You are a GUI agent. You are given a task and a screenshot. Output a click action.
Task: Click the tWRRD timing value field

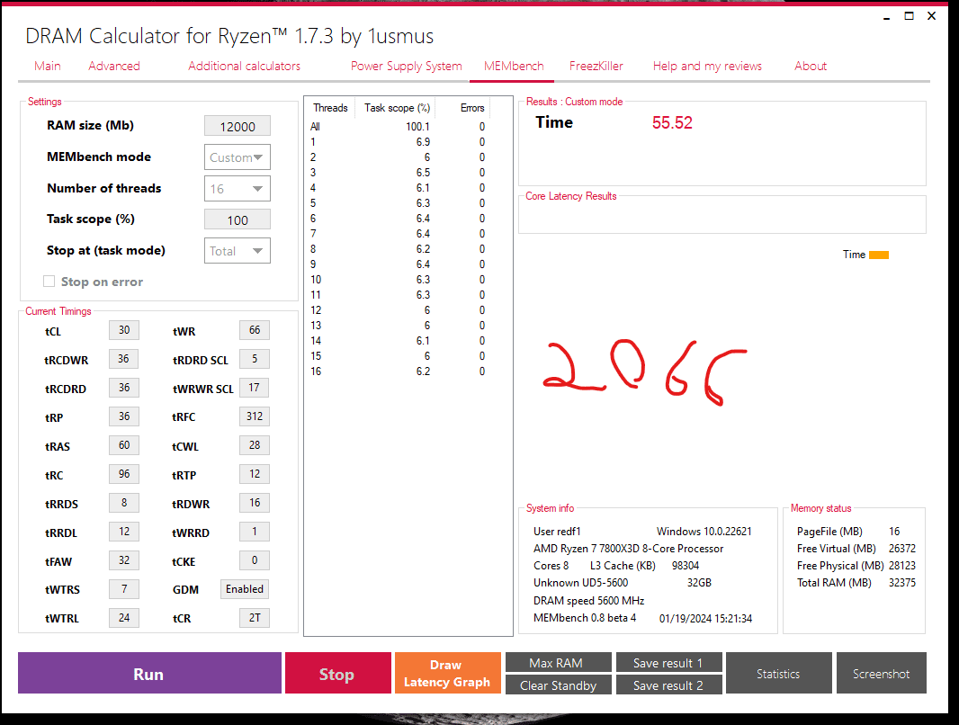coord(255,532)
